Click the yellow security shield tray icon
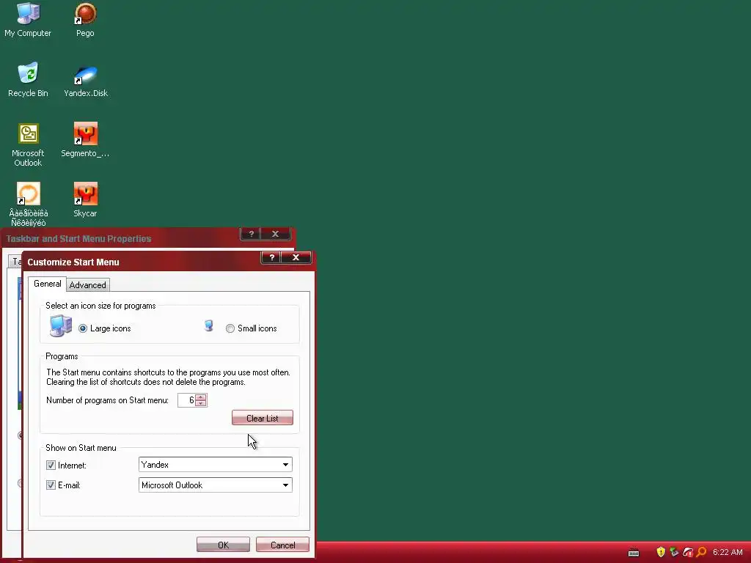Viewport: 751px width, 563px height. pos(661,552)
